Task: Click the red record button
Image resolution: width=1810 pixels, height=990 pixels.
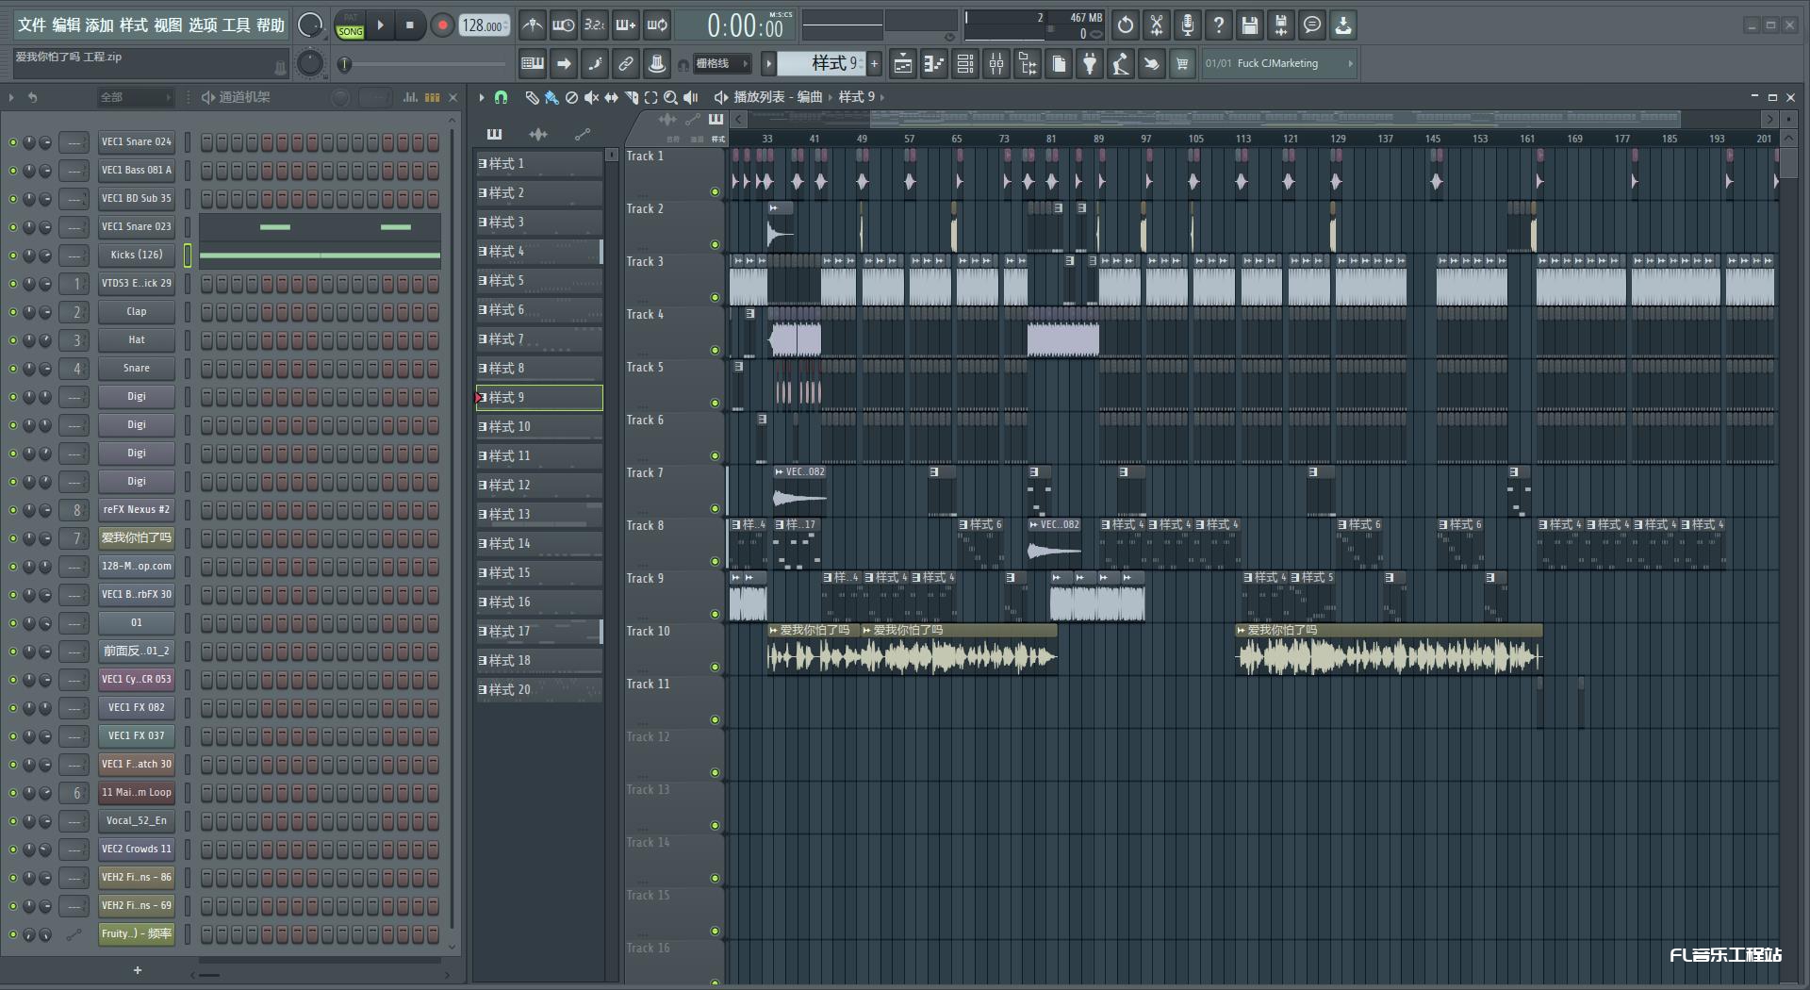Action: 441,25
